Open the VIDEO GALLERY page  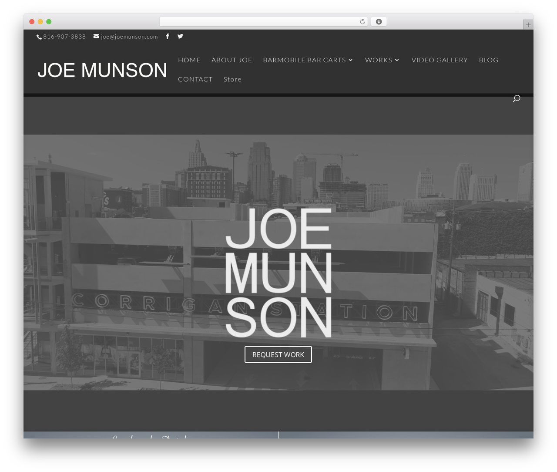click(440, 60)
